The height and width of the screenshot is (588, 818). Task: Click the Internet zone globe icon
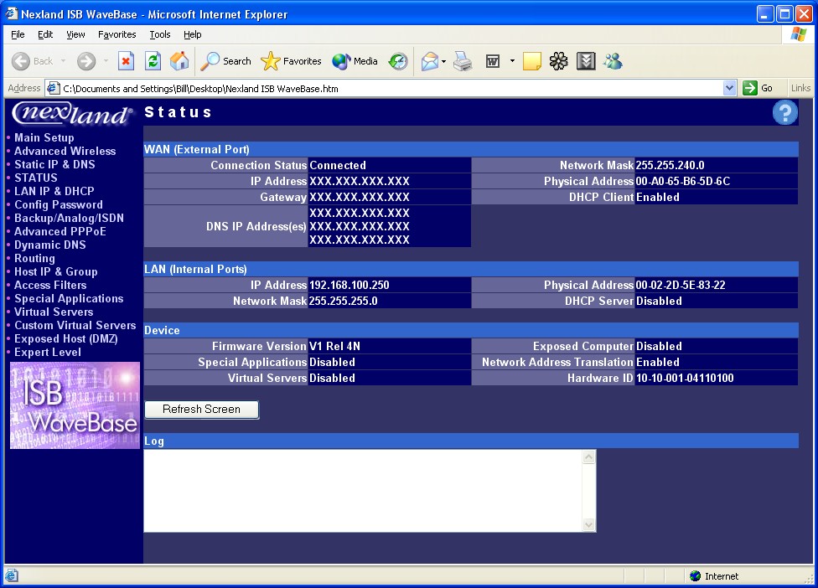(695, 575)
